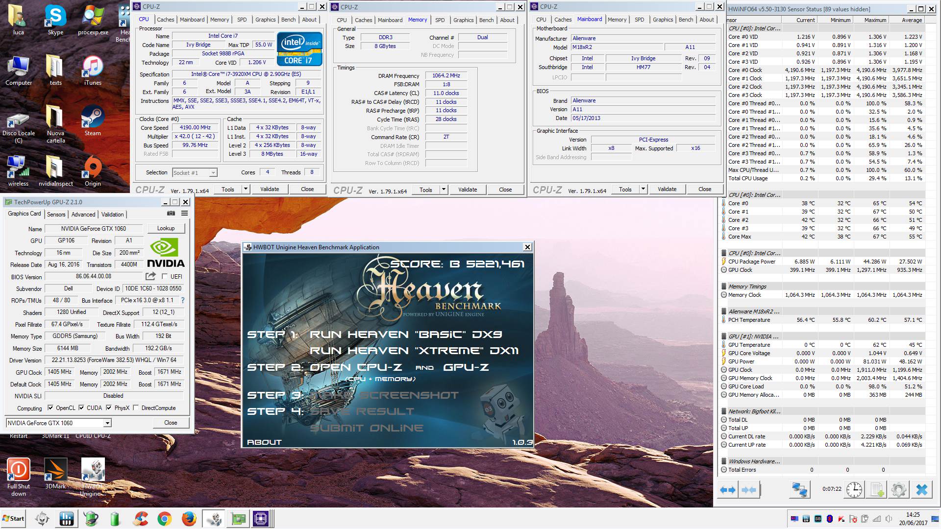Viewport: 941px width, 529px height.
Task: Click CCleaner icon in taskbar
Action: (141, 519)
